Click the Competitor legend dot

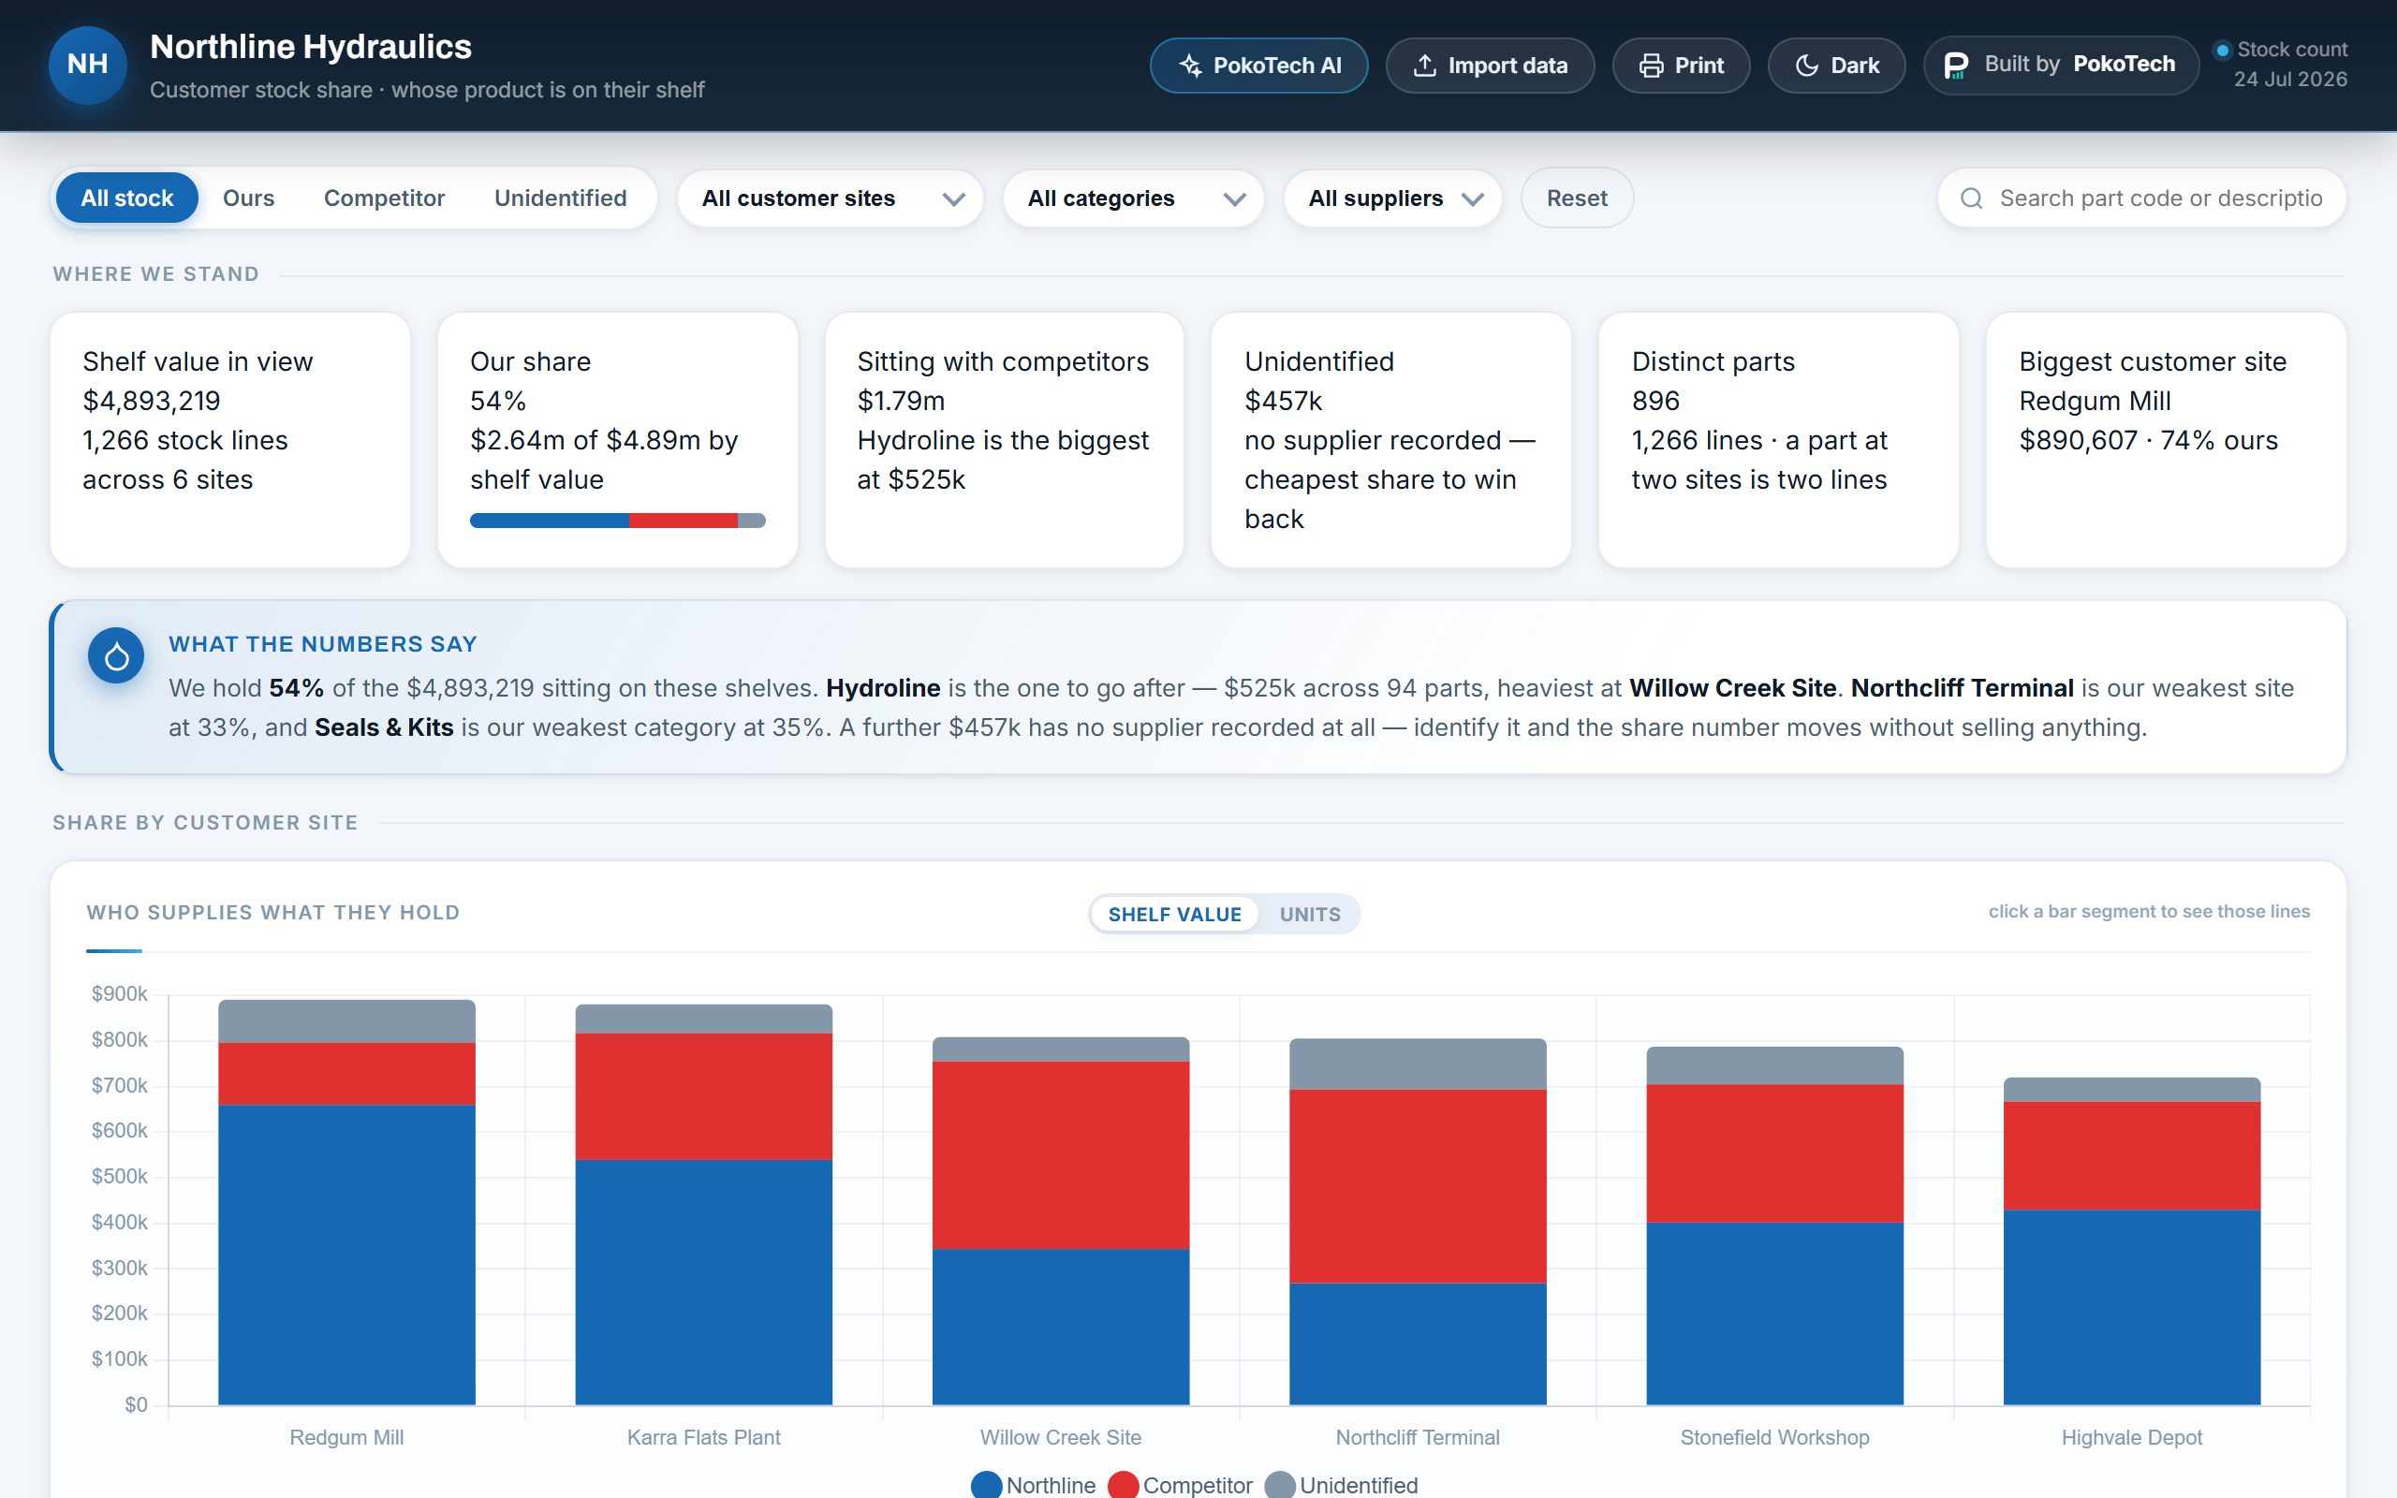pos(1123,1484)
